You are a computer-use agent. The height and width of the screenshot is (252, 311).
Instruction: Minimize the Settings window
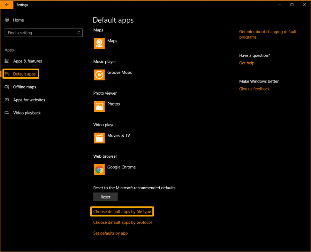click(280, 5)
